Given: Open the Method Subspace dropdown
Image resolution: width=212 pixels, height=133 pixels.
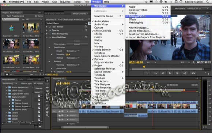Looking at the screenshot, I should (x=73, y=58).
